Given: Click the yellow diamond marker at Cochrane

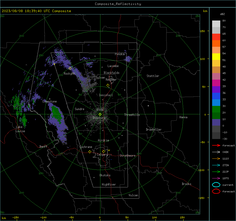Looking at the screenshot, I should 90,152.
